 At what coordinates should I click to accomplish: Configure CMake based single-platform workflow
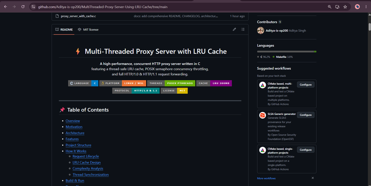coord(305,150)
